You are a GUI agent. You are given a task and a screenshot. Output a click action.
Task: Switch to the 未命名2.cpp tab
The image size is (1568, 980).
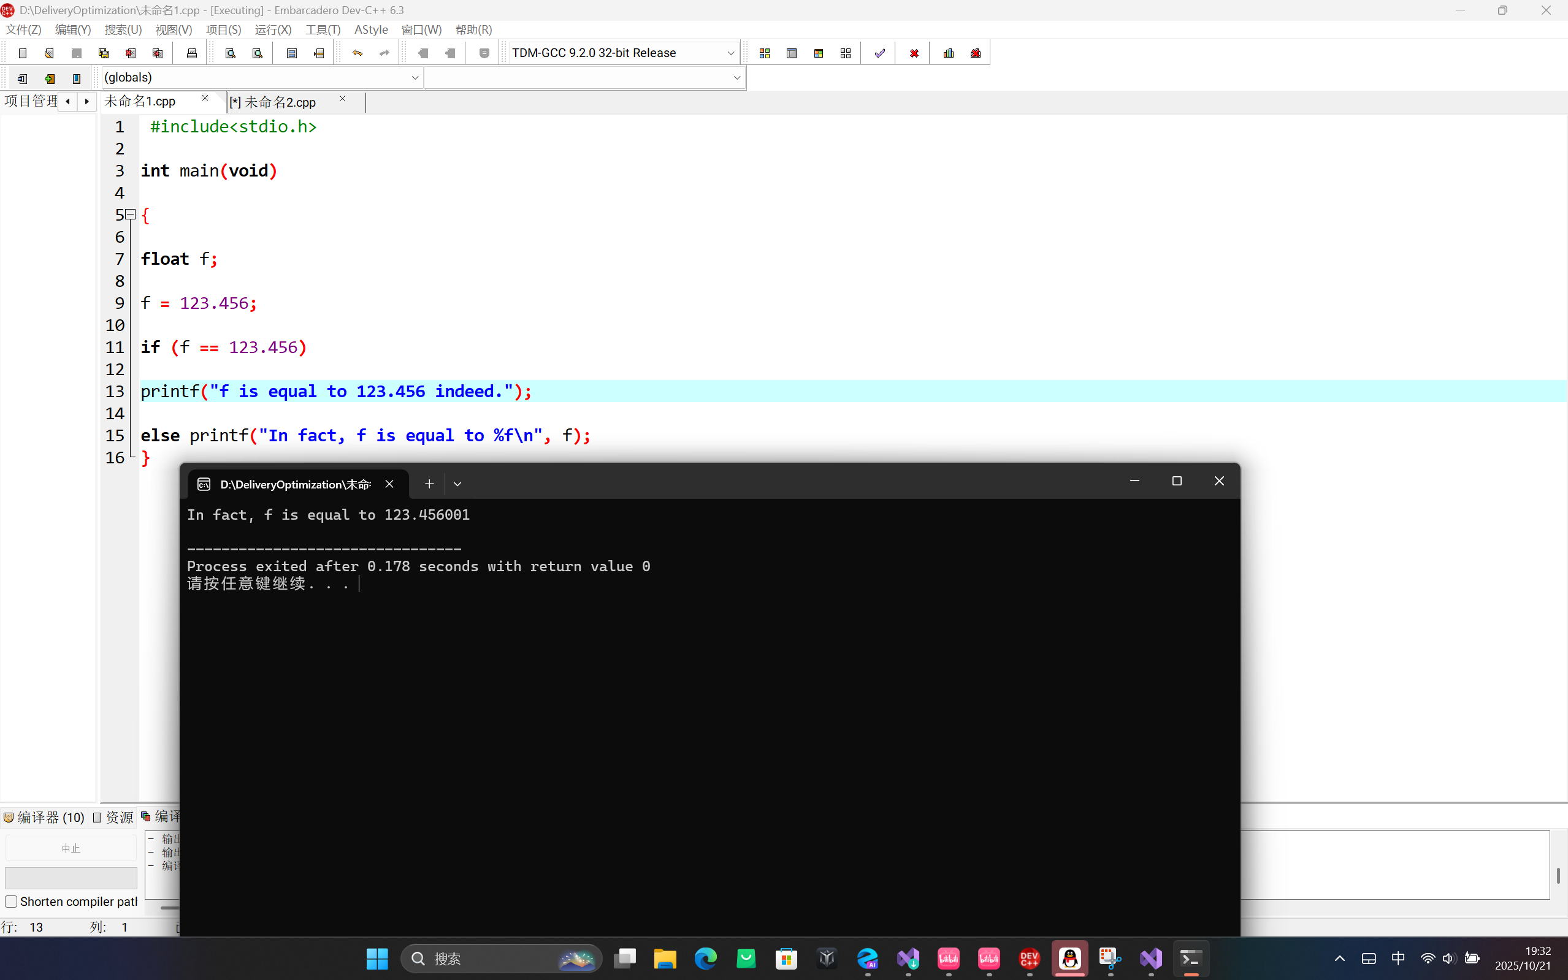tap(280, 102)
